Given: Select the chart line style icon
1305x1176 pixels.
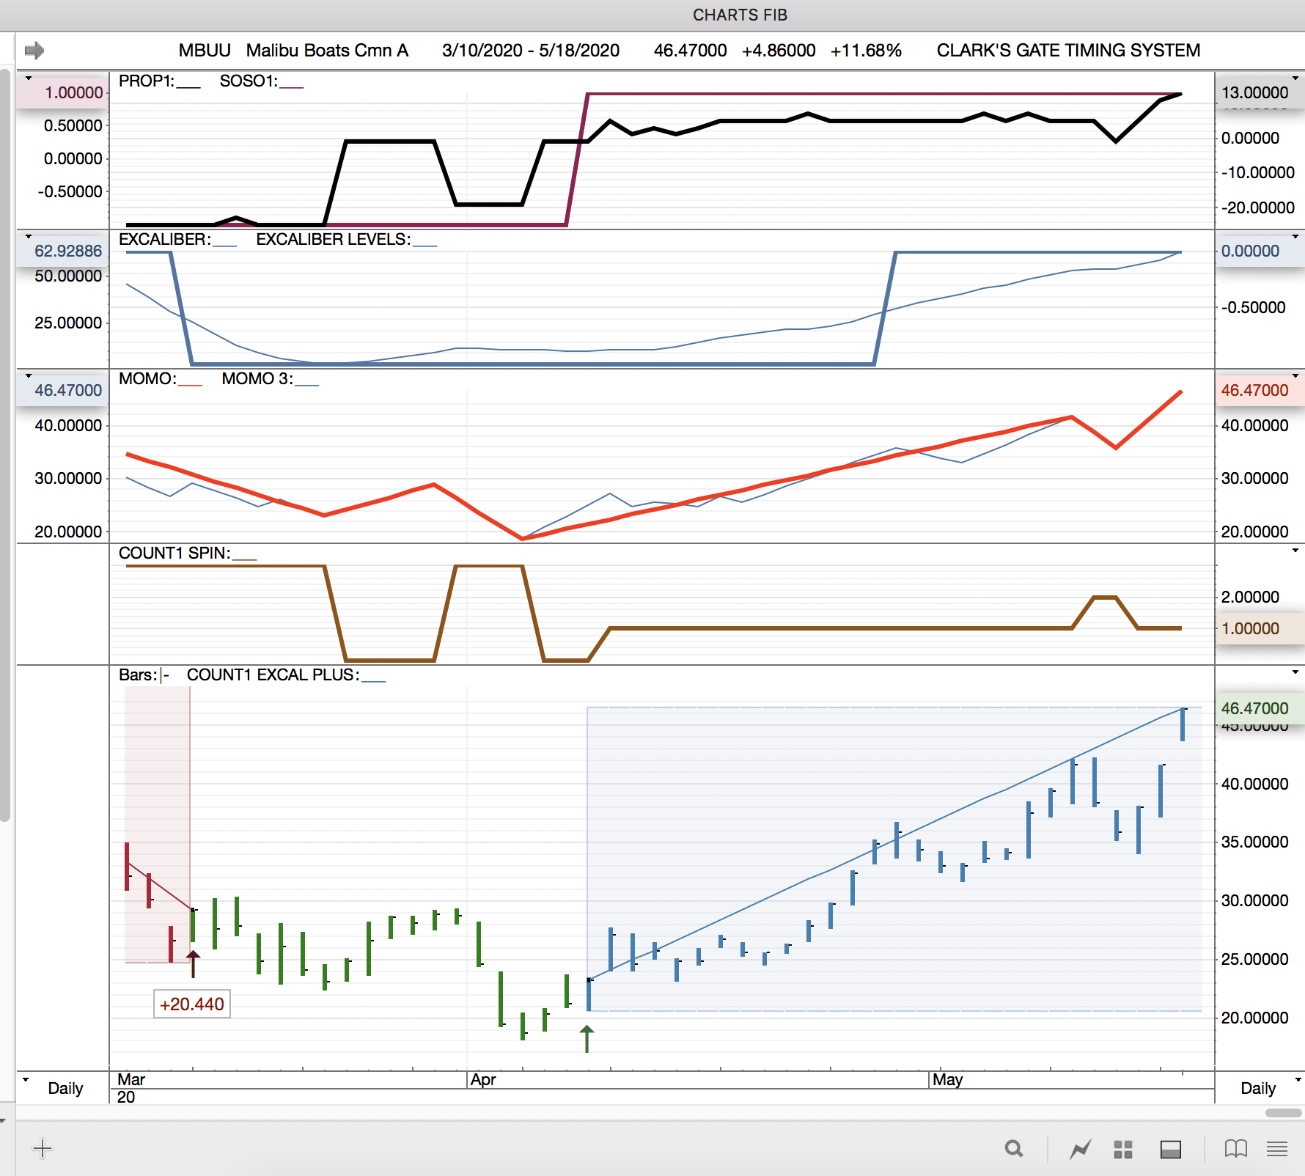Looking at the screenshot, I should tap(1080, 1149).
